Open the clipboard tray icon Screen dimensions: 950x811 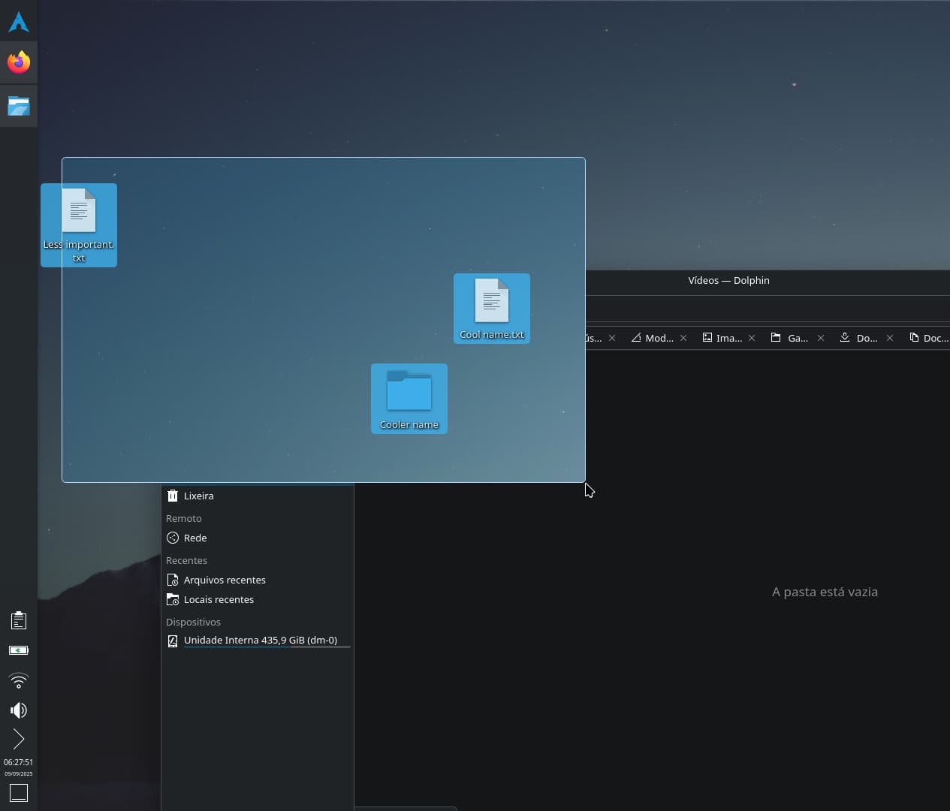pos(19,620)
